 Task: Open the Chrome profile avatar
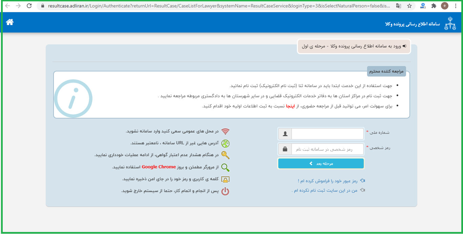445,6
